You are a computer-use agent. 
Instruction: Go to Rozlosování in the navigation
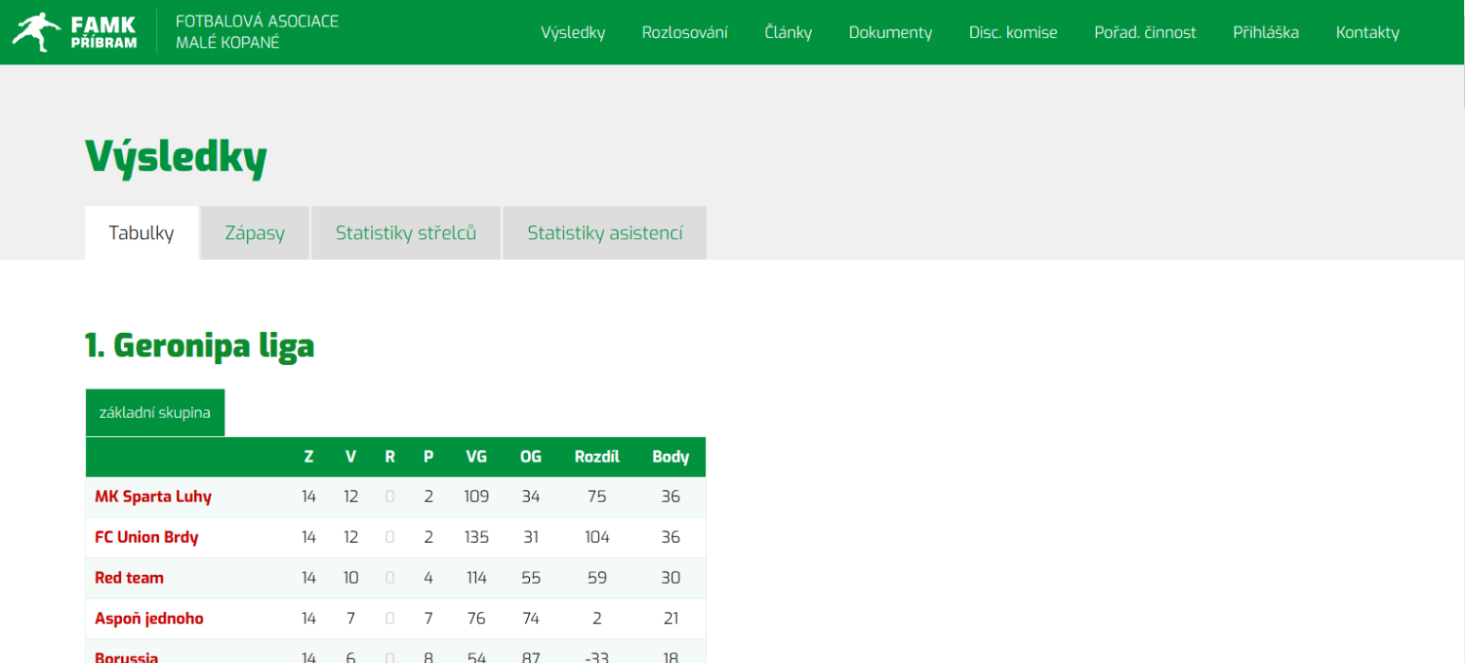point(684,32)
